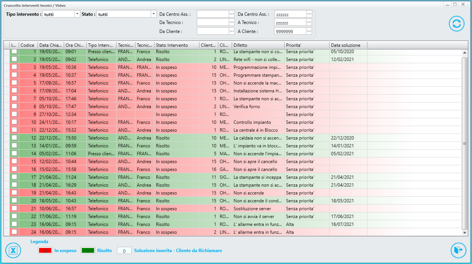
Task: Open lookup beside Da Cliente field
Action: pyautogui.click(x=232, y=31)
